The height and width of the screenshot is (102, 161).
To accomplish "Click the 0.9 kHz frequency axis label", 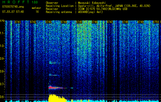I will (2, 59).
